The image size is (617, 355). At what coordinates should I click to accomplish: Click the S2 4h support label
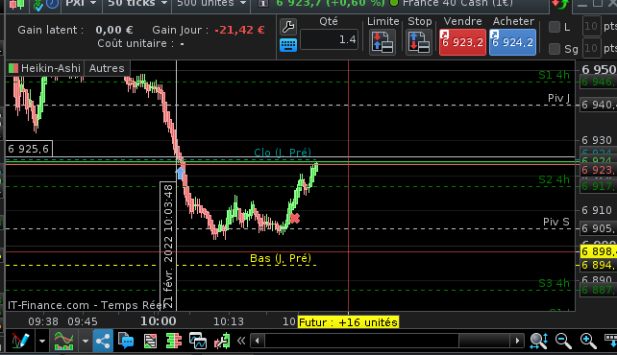pyautogui.click(x=554, y=179)
